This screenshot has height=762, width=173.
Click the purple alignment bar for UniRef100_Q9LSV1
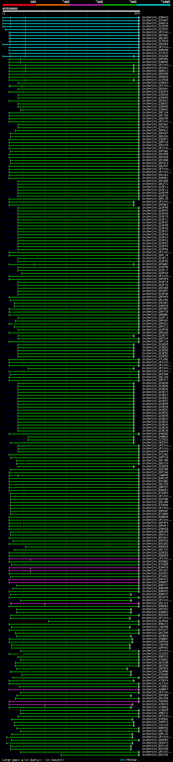[75, 603]
